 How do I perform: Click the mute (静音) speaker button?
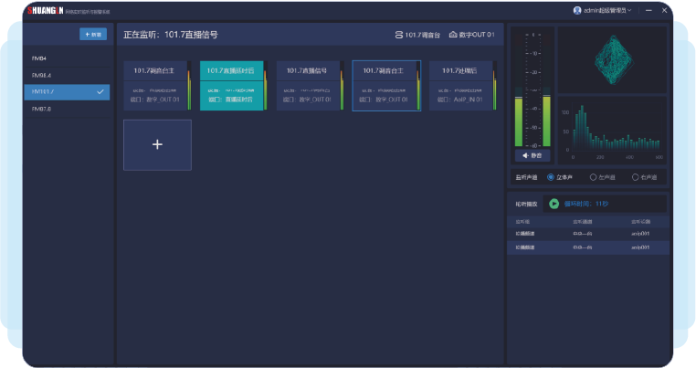point(532,155)
